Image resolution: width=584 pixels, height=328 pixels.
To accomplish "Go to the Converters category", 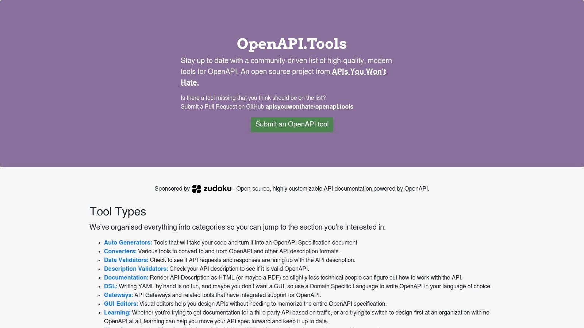I will 120,251.
